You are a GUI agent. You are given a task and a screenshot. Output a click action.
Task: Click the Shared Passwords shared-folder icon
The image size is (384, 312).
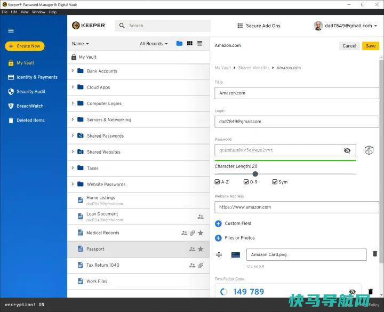tap(81, 135)
